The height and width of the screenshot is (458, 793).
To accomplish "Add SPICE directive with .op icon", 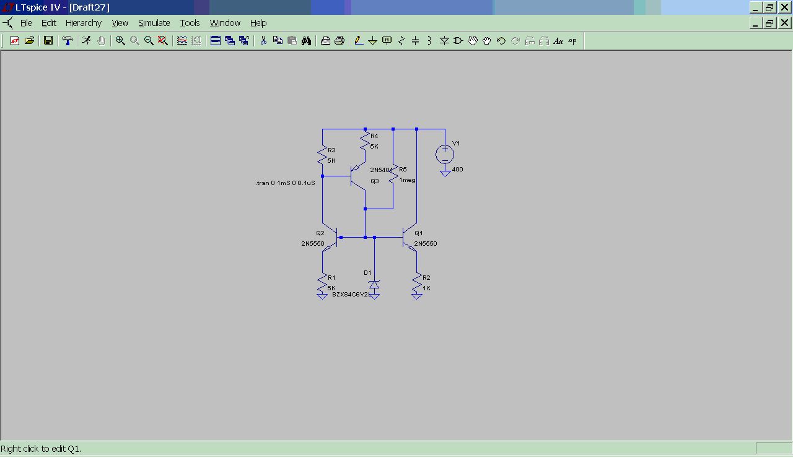I will point(572,41).
